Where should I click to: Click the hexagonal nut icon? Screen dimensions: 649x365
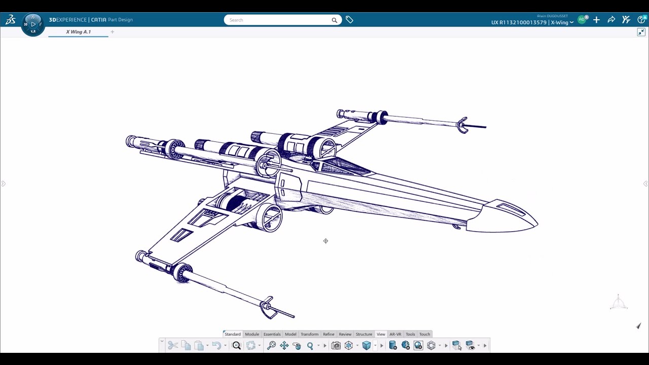(x=431, y=346)
